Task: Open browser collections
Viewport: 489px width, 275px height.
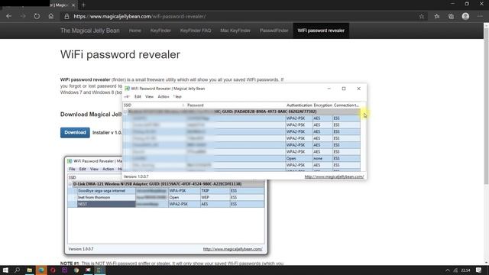Action: (x=451, y=17)
